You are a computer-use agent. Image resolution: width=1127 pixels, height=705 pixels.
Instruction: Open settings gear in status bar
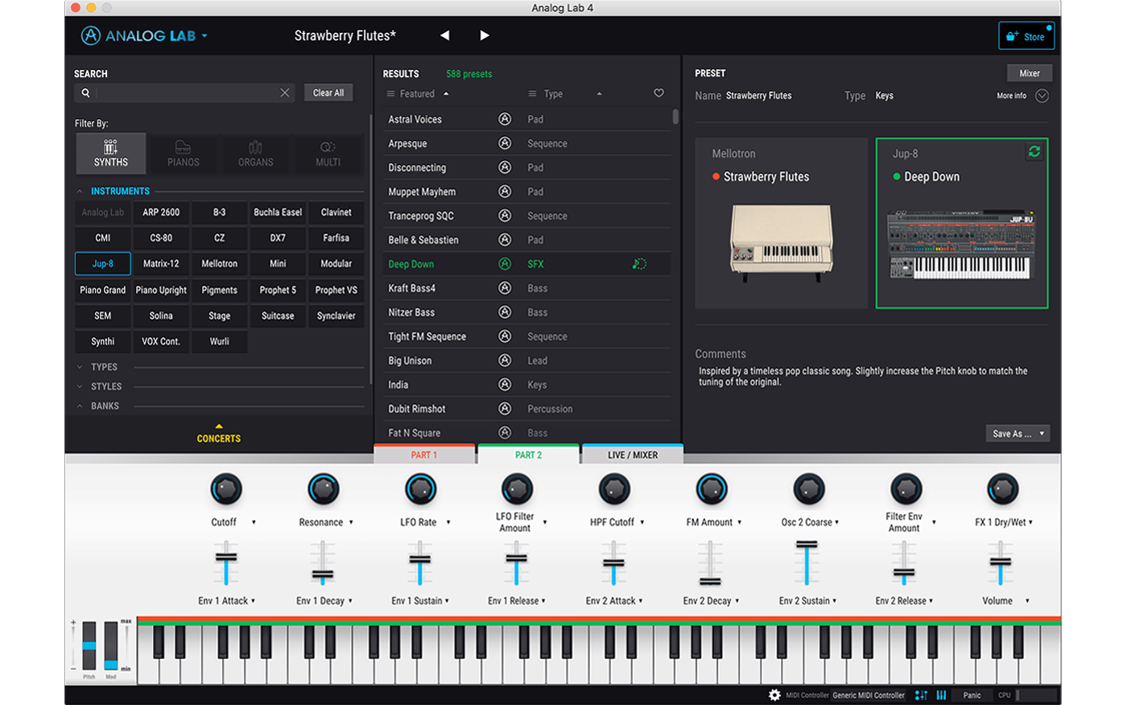pos(774,695)
